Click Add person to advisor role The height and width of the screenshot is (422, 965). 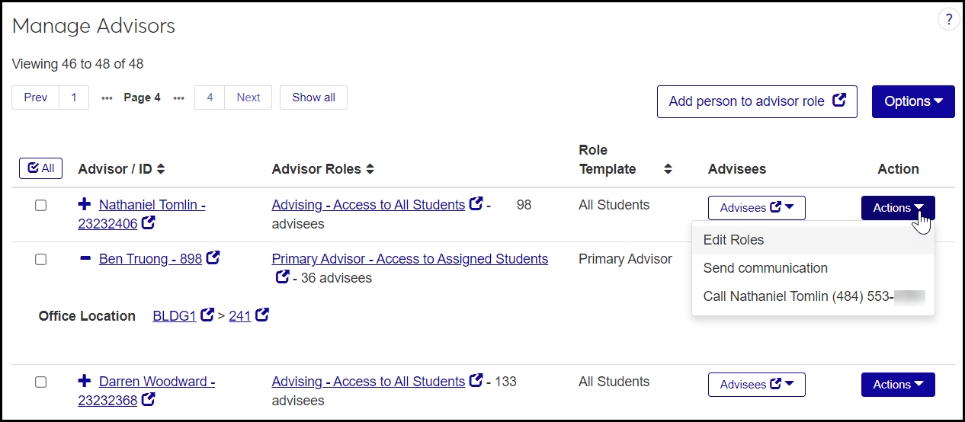click(756, 101)
